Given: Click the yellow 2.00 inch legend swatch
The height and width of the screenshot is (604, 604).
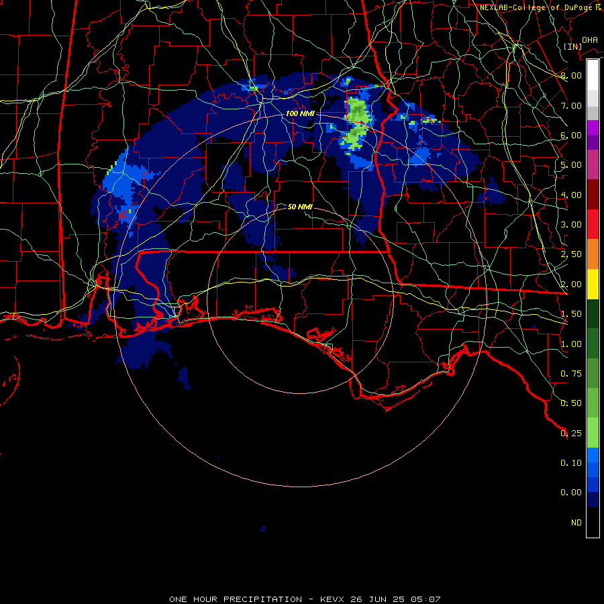Looking at the screenshot, I should pos(593,284).
